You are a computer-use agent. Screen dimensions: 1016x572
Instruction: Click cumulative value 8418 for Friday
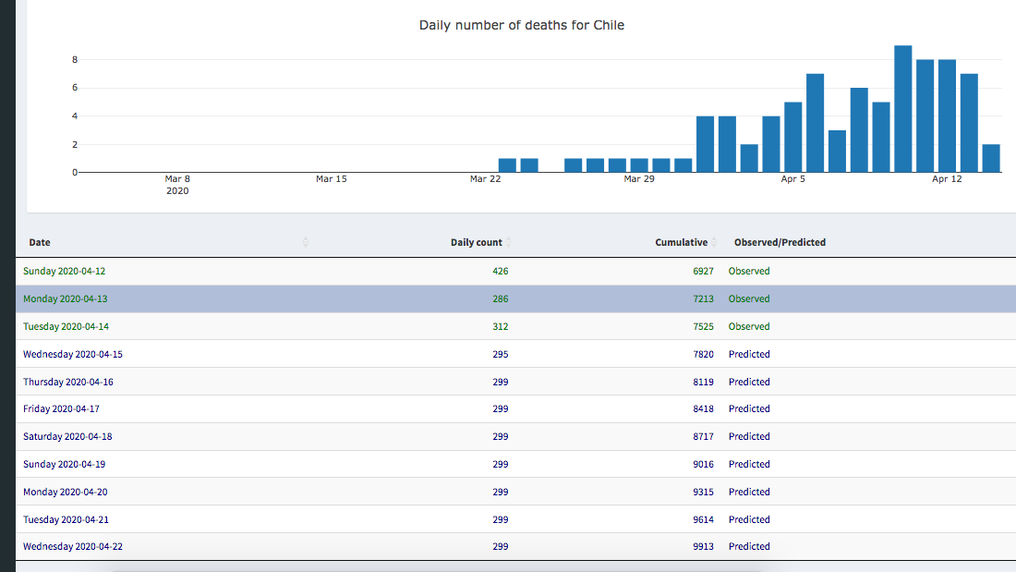pyautogui.click(x=703, y=408)
